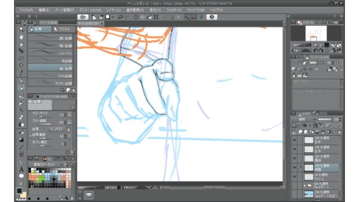Switch to the パステル sub tool tab
Viewport: 359px width, 202px height.
(x=63, y=29)
